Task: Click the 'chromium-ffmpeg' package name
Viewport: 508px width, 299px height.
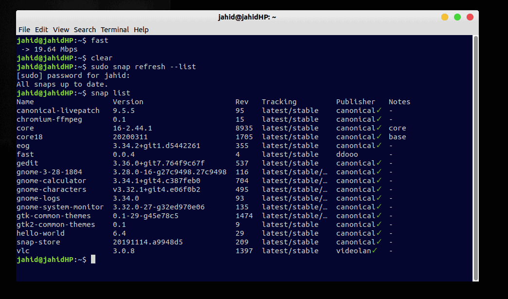Action: pos(49,119)
